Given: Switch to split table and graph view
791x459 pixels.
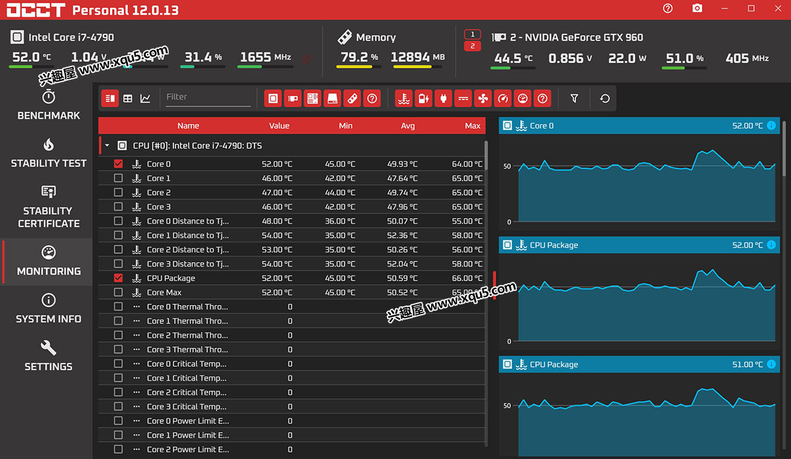Looking at the screenshot, I should pos(110,98).
